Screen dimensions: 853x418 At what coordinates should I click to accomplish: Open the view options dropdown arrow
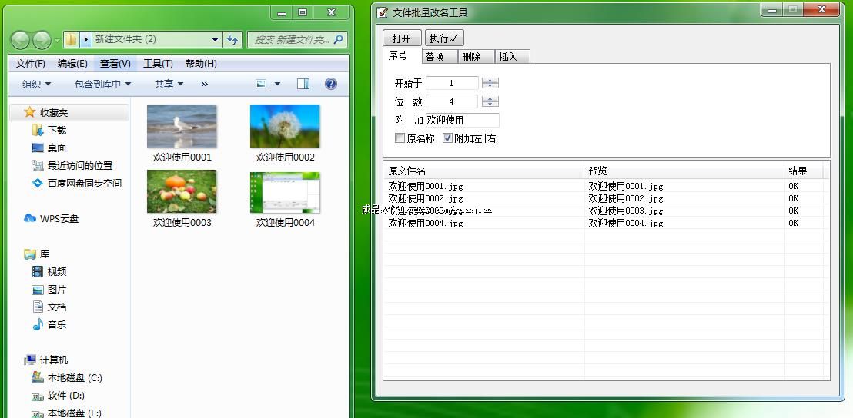[x=277, y=84]
